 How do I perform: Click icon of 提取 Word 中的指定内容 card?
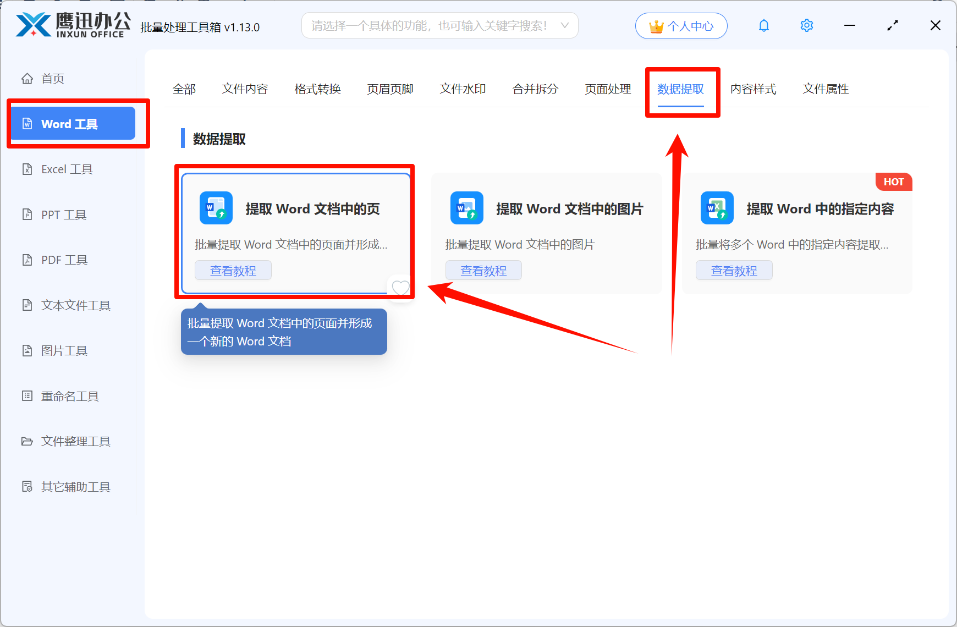717,208
